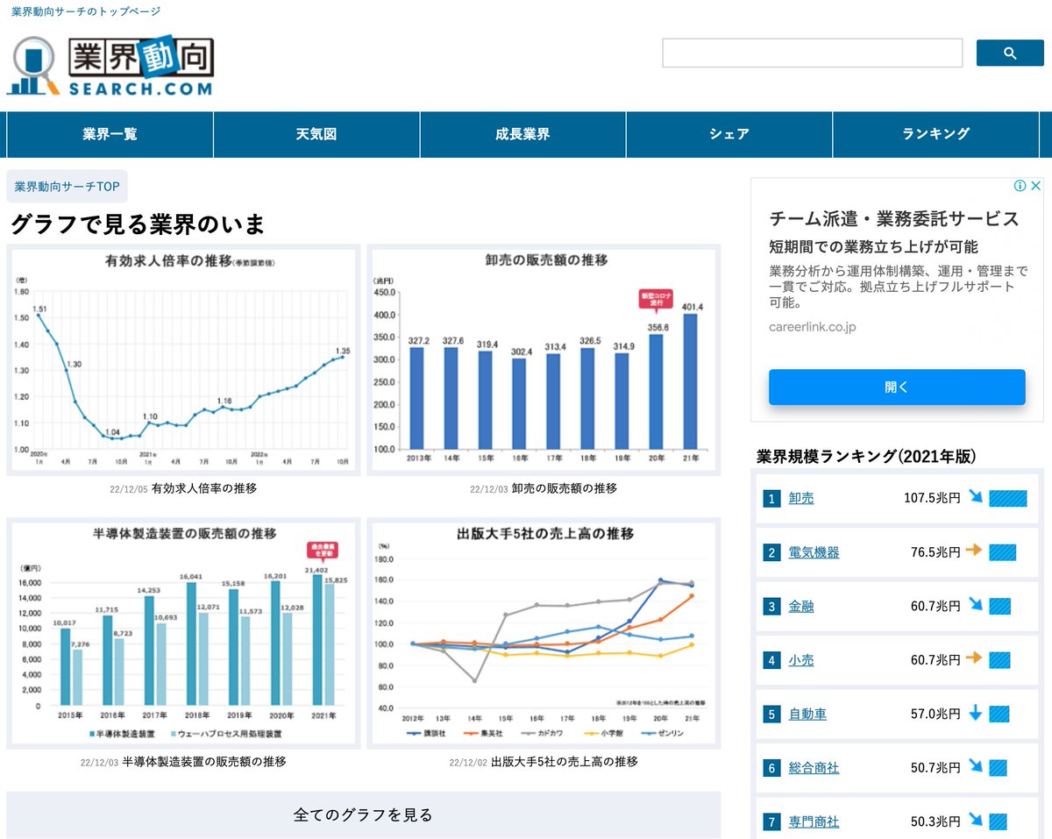The image size is (1052, 839).
Task: Click caption link 有効求人倍率の推移
Action: [204, 488]
